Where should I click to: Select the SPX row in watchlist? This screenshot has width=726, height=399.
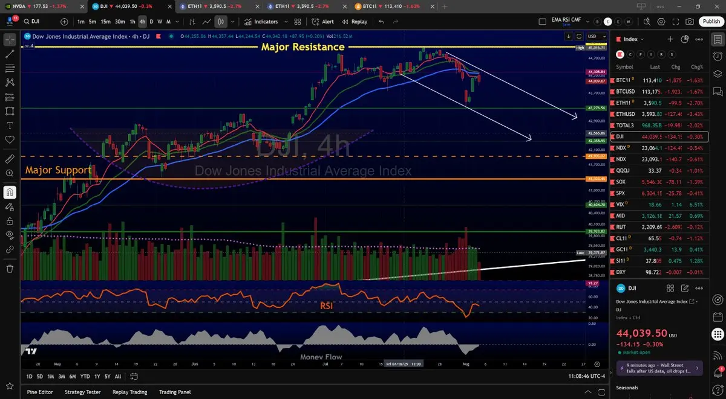[659, 193]
